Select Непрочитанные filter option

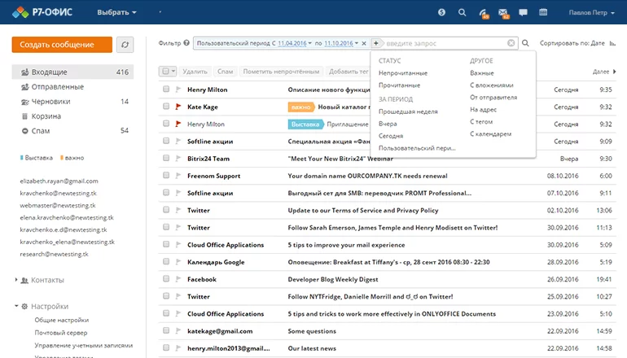click(x=403, y=73)
